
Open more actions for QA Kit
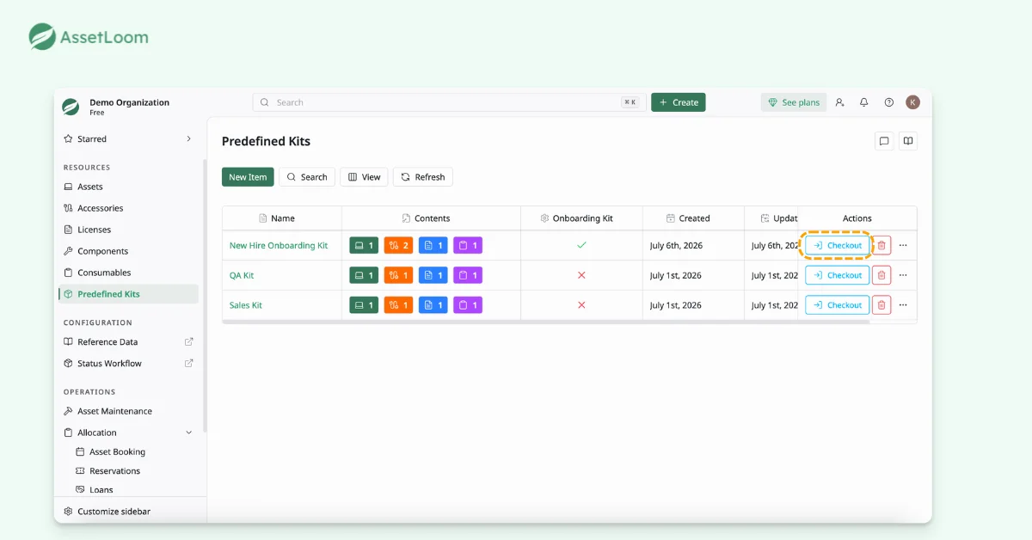point(903,275)
